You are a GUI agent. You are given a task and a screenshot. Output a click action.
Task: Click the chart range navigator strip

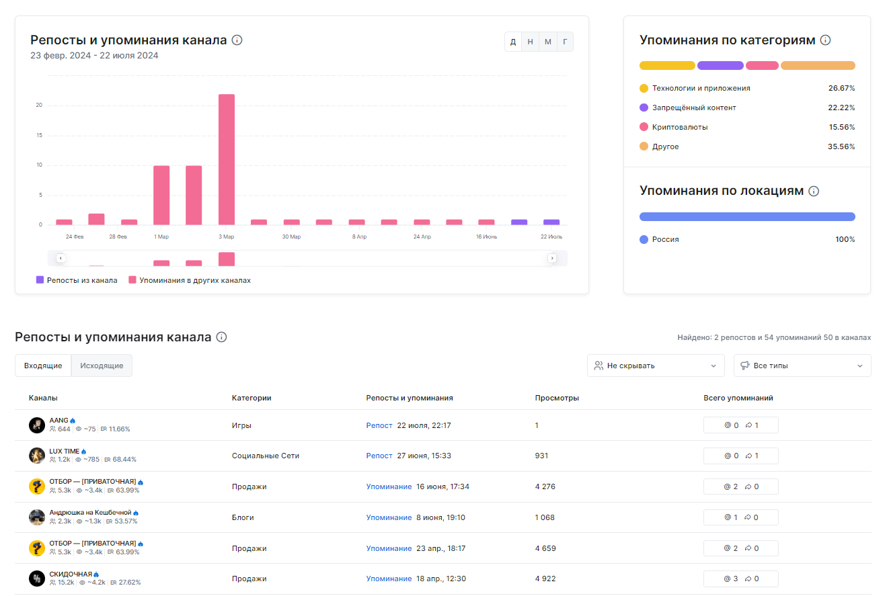pyautogui.click(x=307, y=258)
